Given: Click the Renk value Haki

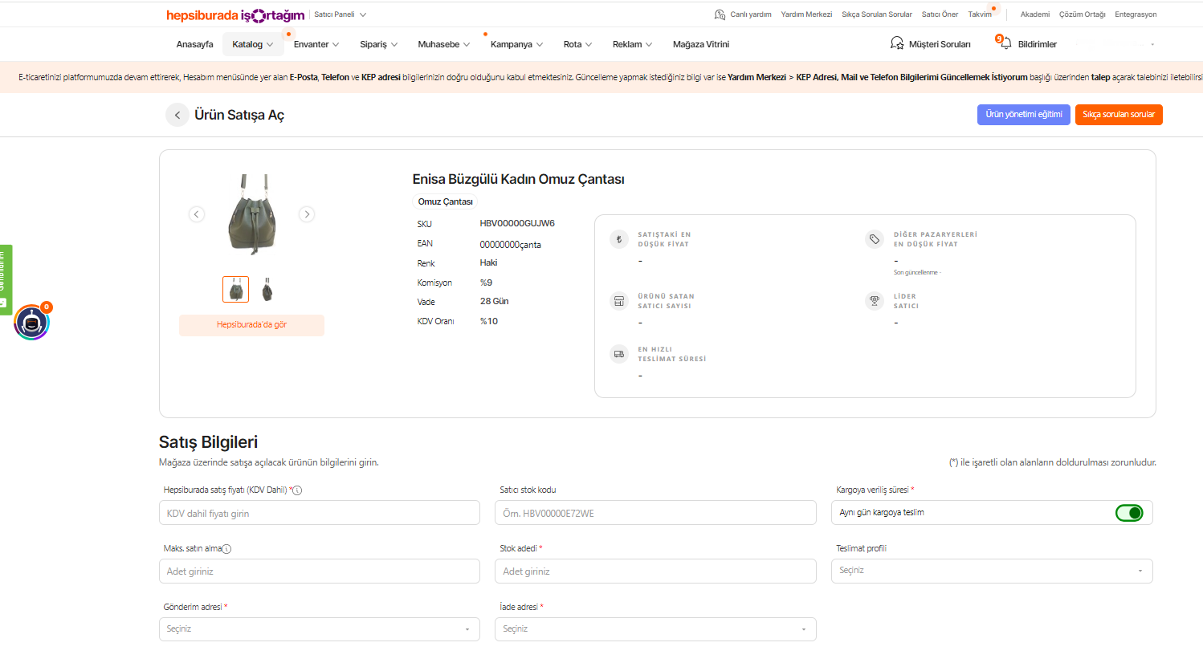Looking at the screenshot, I should click(488, 263).
